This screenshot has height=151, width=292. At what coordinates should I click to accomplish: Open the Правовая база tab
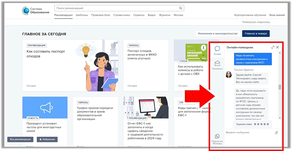point(101,15)
